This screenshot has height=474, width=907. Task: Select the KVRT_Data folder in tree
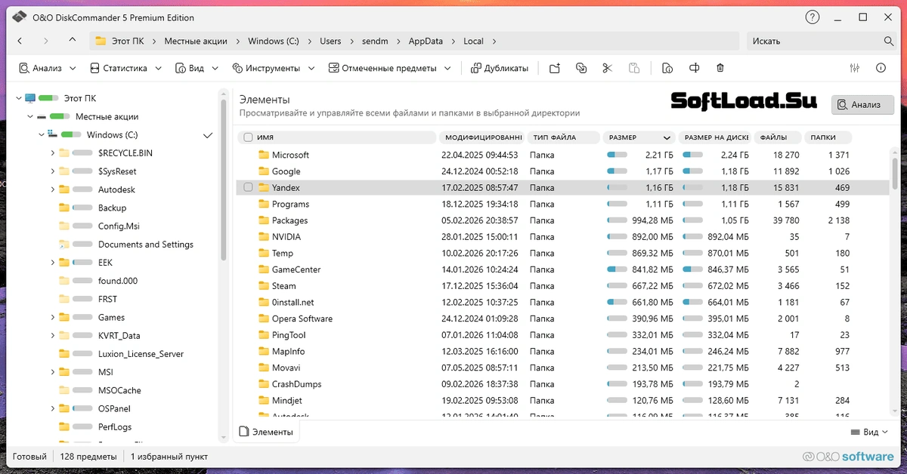pos(119,336)
